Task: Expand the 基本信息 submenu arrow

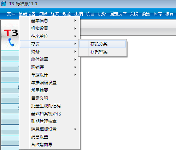Action: 75,21
